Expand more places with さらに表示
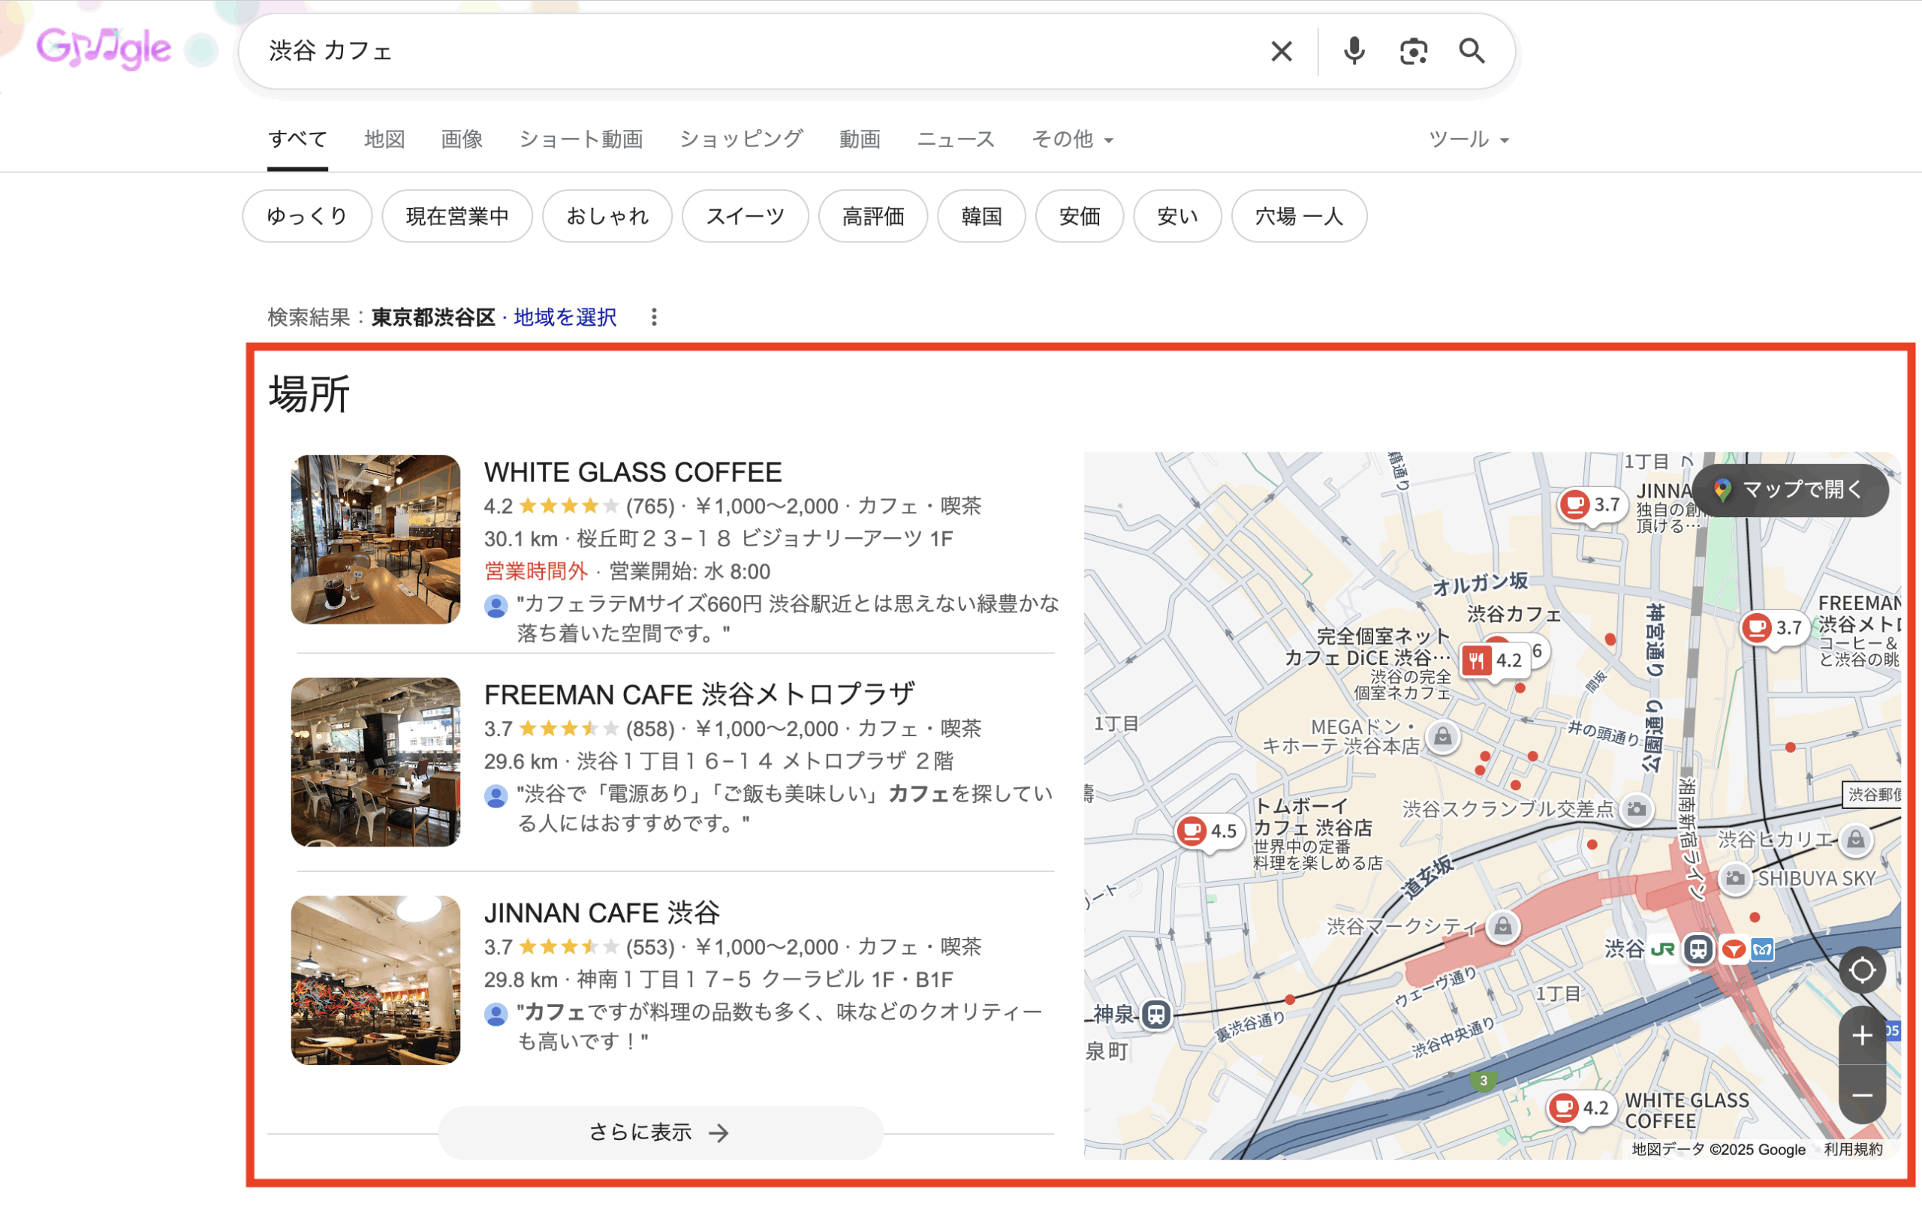Screen dimensions: 1922x1206 660,1132
